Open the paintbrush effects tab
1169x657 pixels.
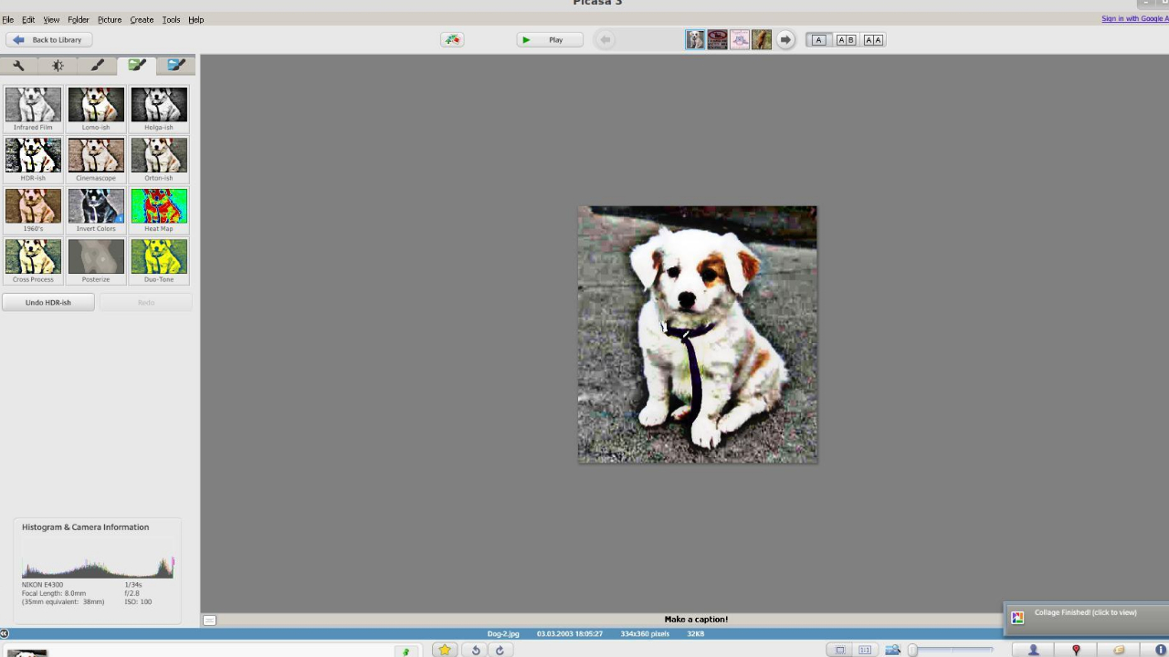(x=97, y=66)
